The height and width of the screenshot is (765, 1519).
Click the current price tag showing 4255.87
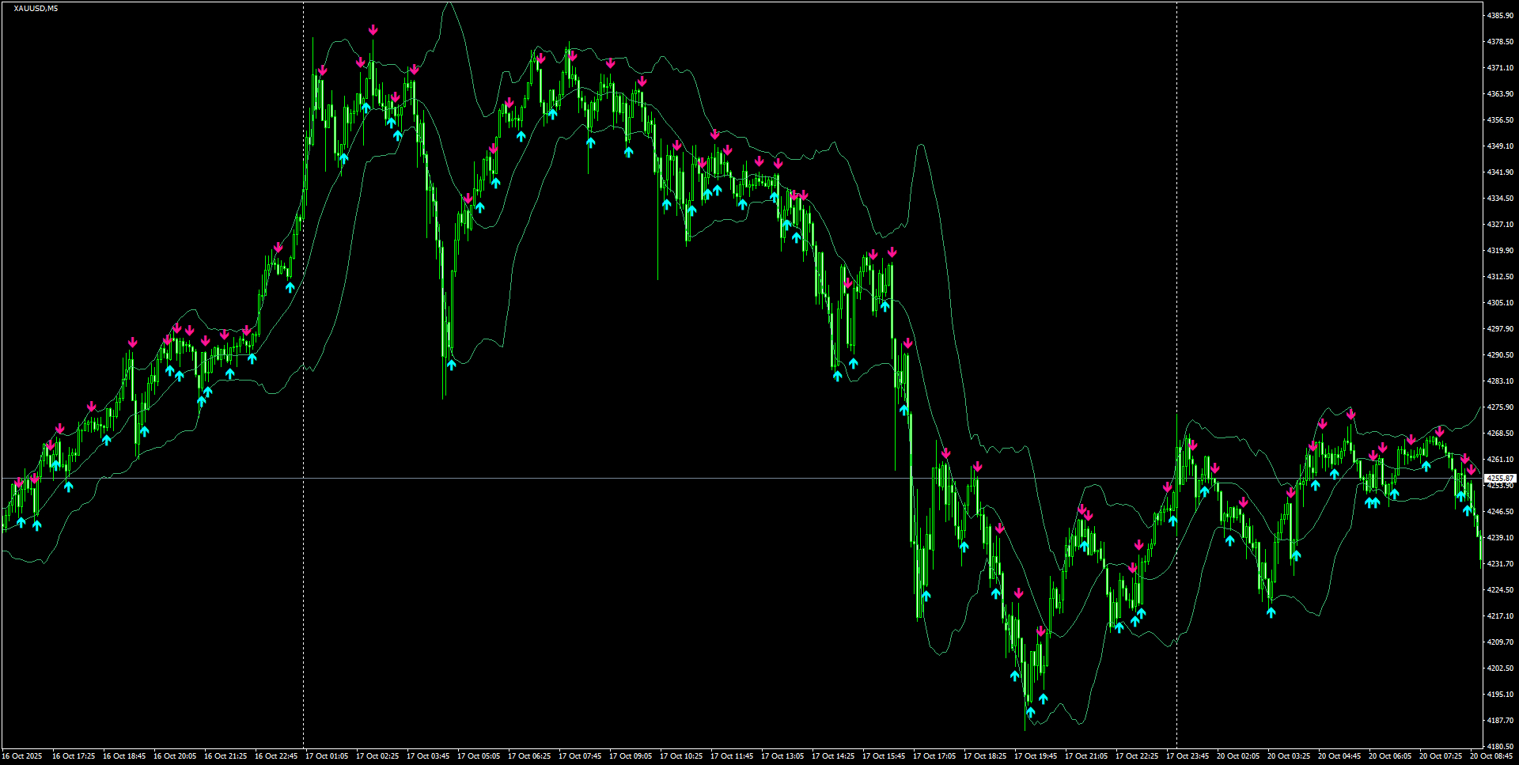point(1494,479)
